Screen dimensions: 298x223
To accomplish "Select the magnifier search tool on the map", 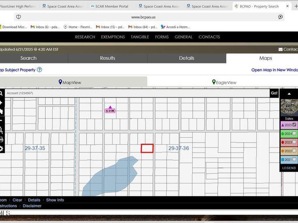I will point(1,93).
